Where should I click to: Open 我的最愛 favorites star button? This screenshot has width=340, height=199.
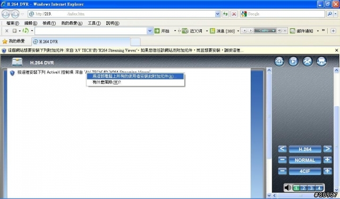click(13, 41)
